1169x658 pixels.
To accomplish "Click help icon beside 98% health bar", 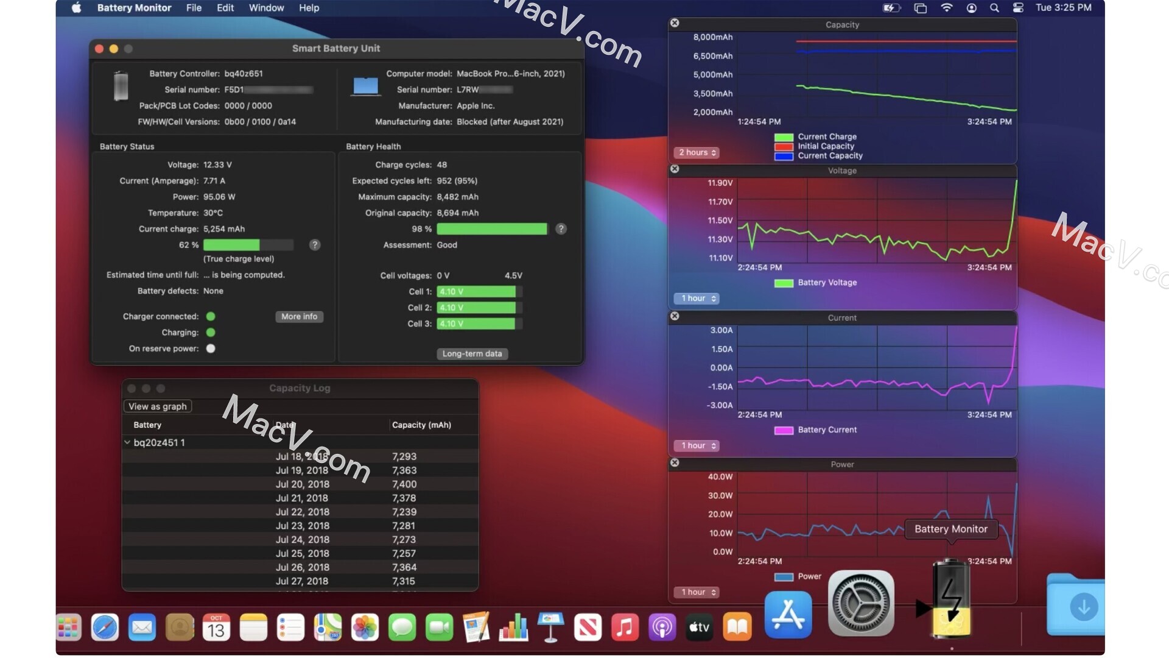I will (561, 228).
